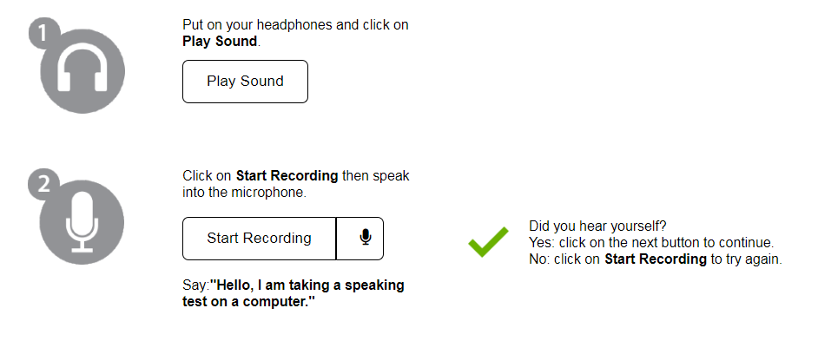Click the 'Hello, I am taking a speaking' phrase

(307, 285)
